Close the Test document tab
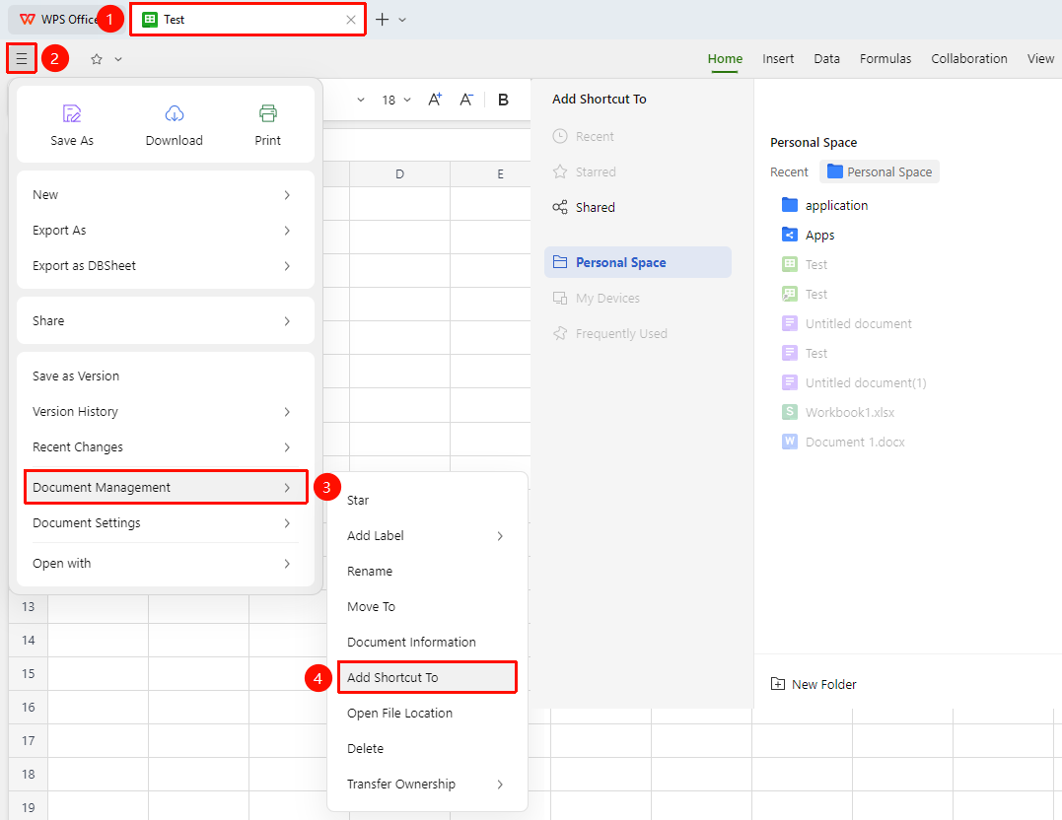Viewport: 1062px width, 820px height. (x=351, y=20)
